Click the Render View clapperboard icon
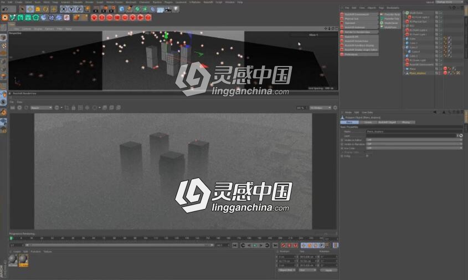Viewport: 468px width, 280px height. [95, 10]
